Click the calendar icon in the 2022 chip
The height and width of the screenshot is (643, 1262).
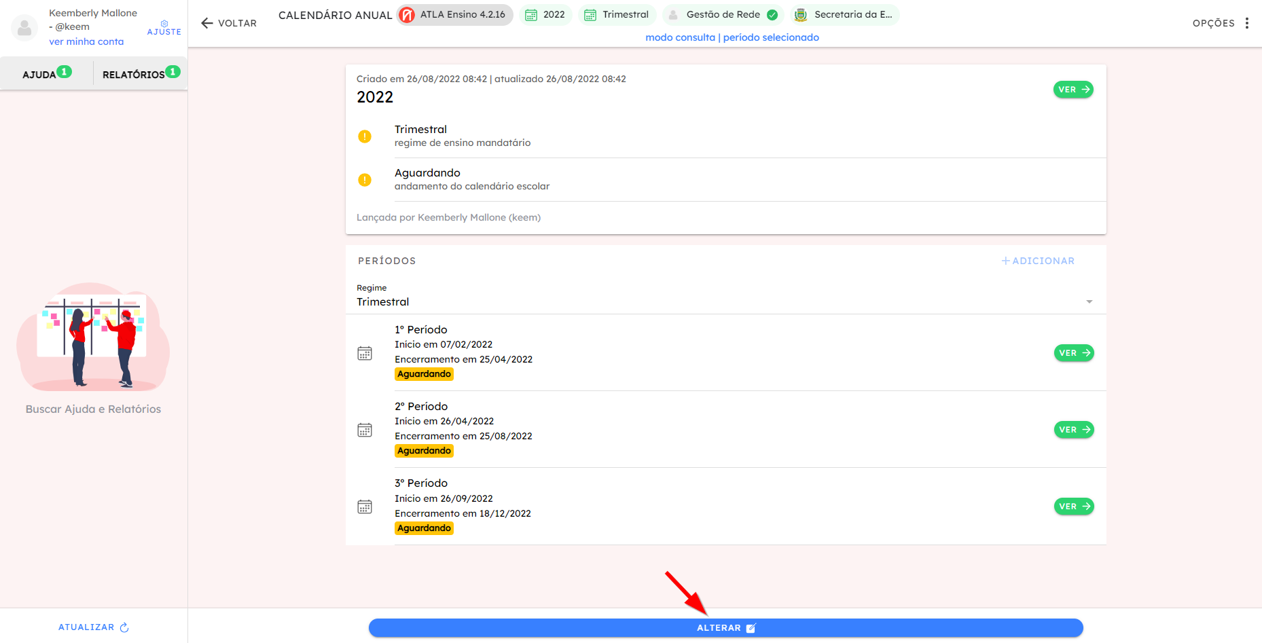pyautogui.click(x=531, y=15)
